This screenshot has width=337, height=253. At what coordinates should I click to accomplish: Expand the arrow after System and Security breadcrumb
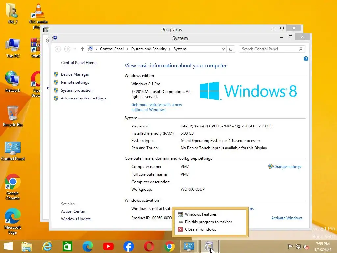click(x=170, y=49)
